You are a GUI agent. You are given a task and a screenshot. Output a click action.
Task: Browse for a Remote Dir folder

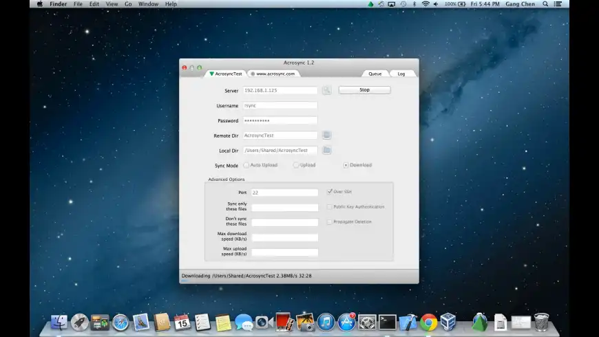pyautogui.click(x=327, y=135)
